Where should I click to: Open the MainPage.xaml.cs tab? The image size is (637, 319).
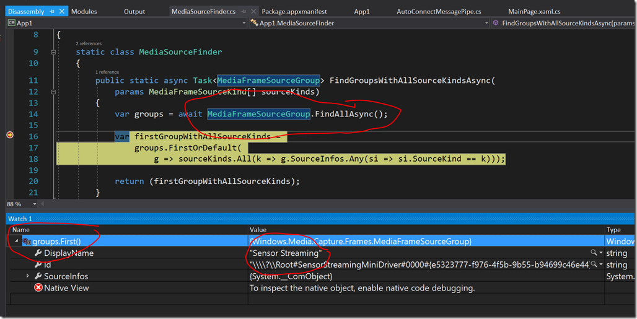(534, 11)
